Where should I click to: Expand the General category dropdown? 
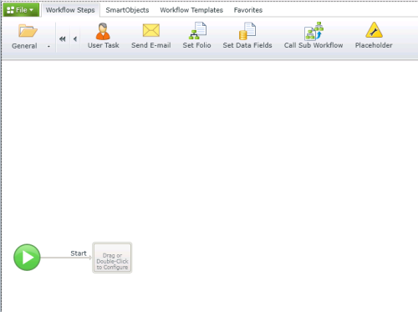(48, 46)
